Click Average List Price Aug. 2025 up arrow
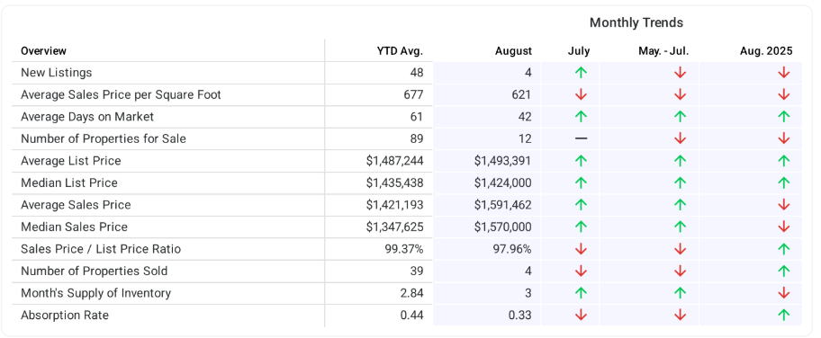 (783, 161)
